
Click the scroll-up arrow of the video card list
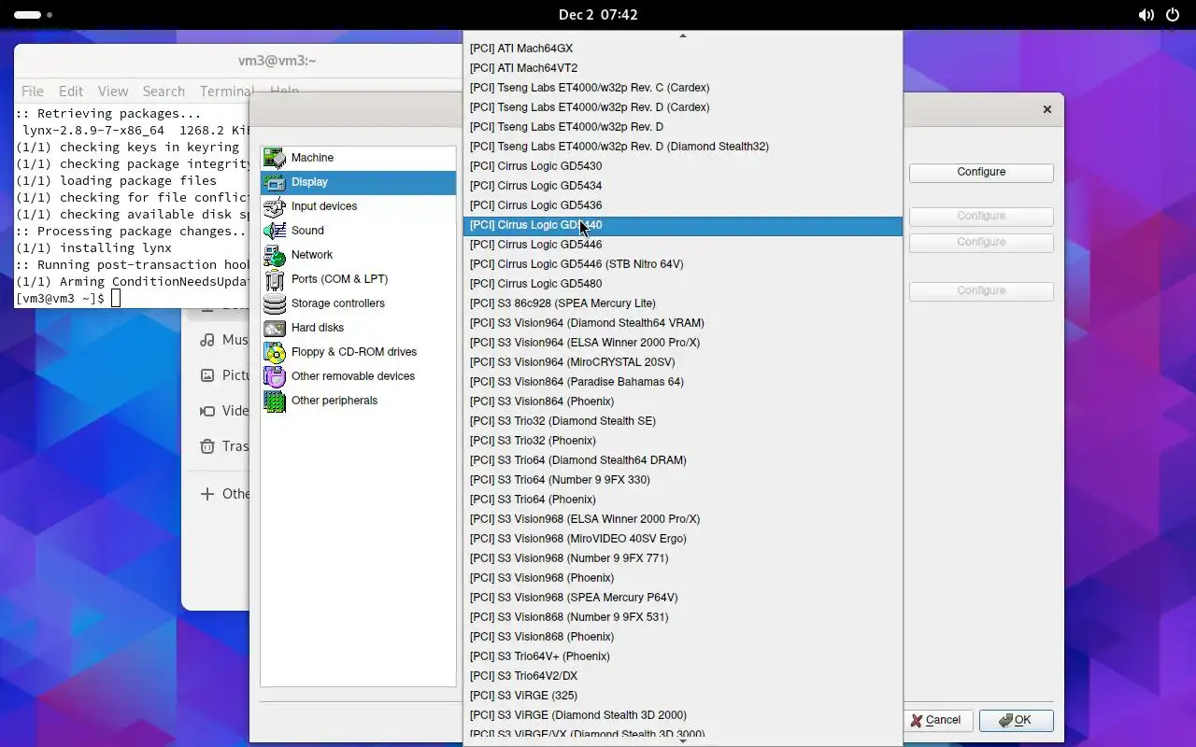click(x=683, y=35)
